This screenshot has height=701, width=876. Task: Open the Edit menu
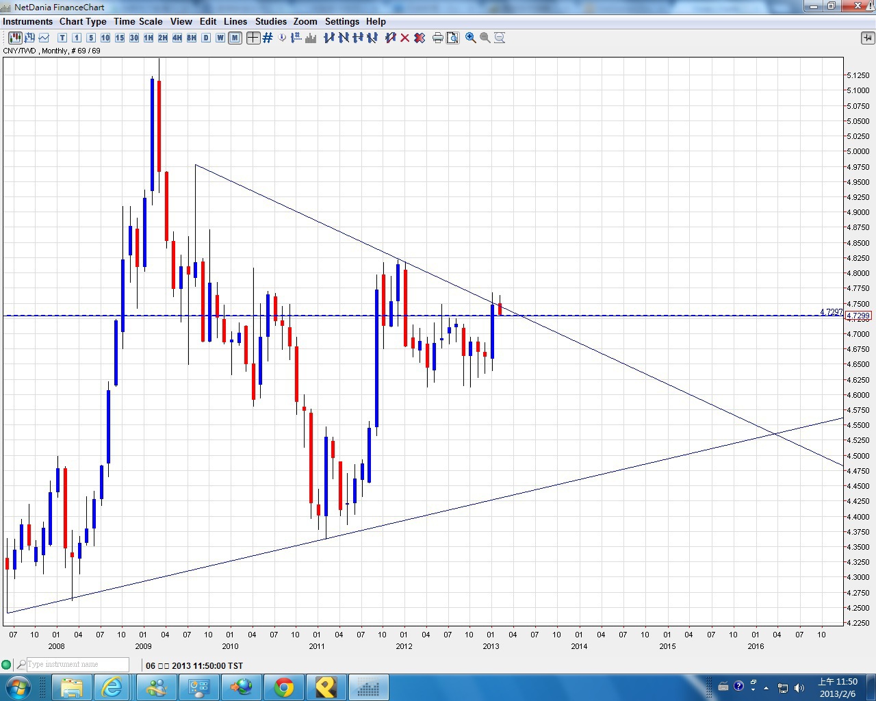point(208,21)
